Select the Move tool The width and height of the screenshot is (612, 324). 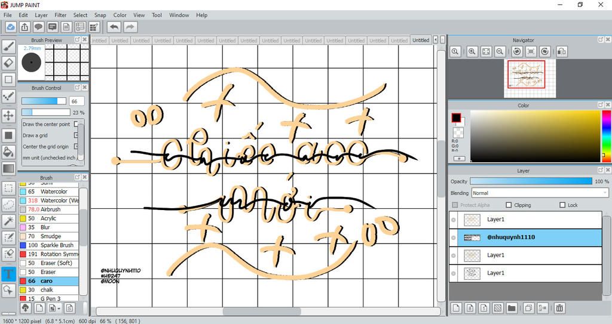8,115
